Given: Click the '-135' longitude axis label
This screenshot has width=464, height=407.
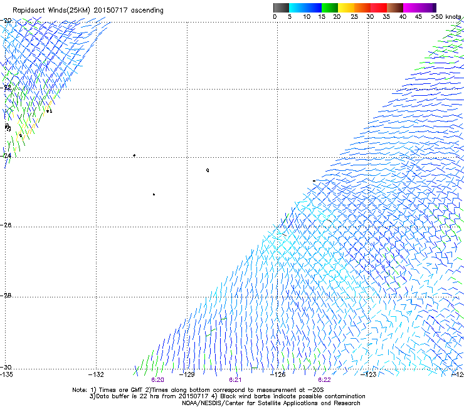Looking at the screenshot, I should (6, 374).
